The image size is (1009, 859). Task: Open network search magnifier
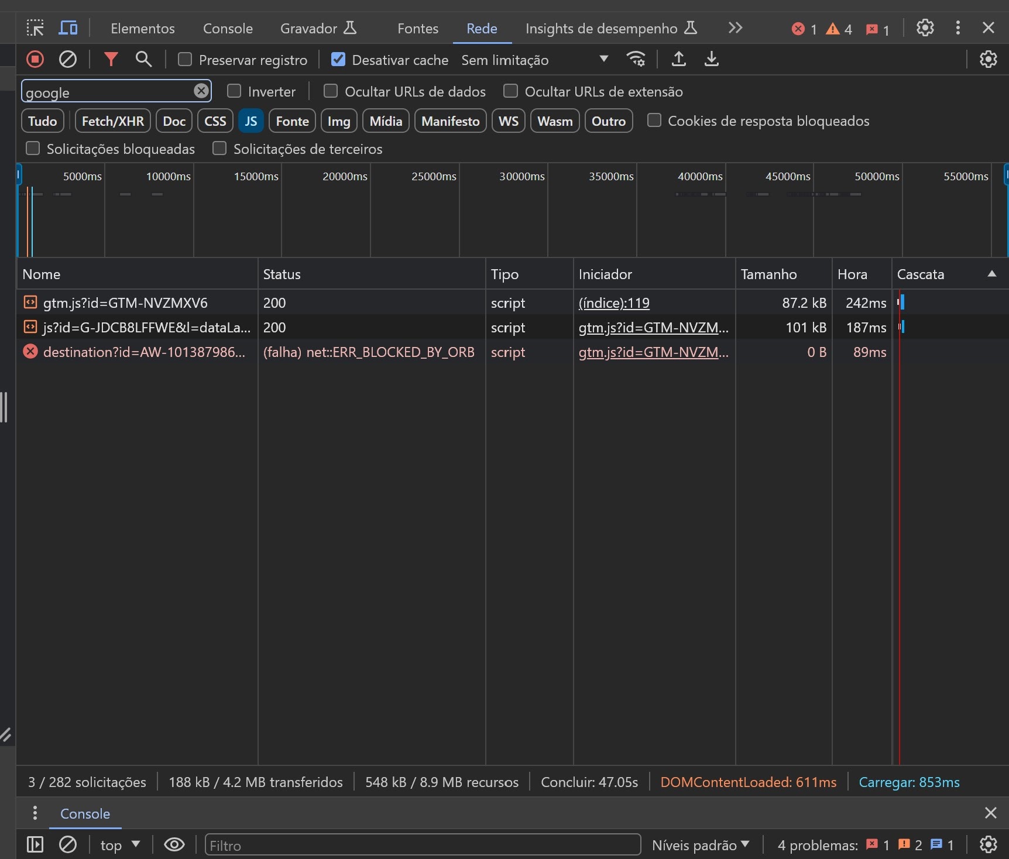point(143,59)
